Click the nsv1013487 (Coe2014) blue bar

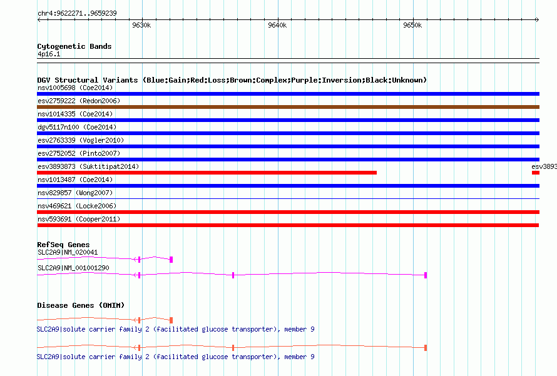[288, 186]
